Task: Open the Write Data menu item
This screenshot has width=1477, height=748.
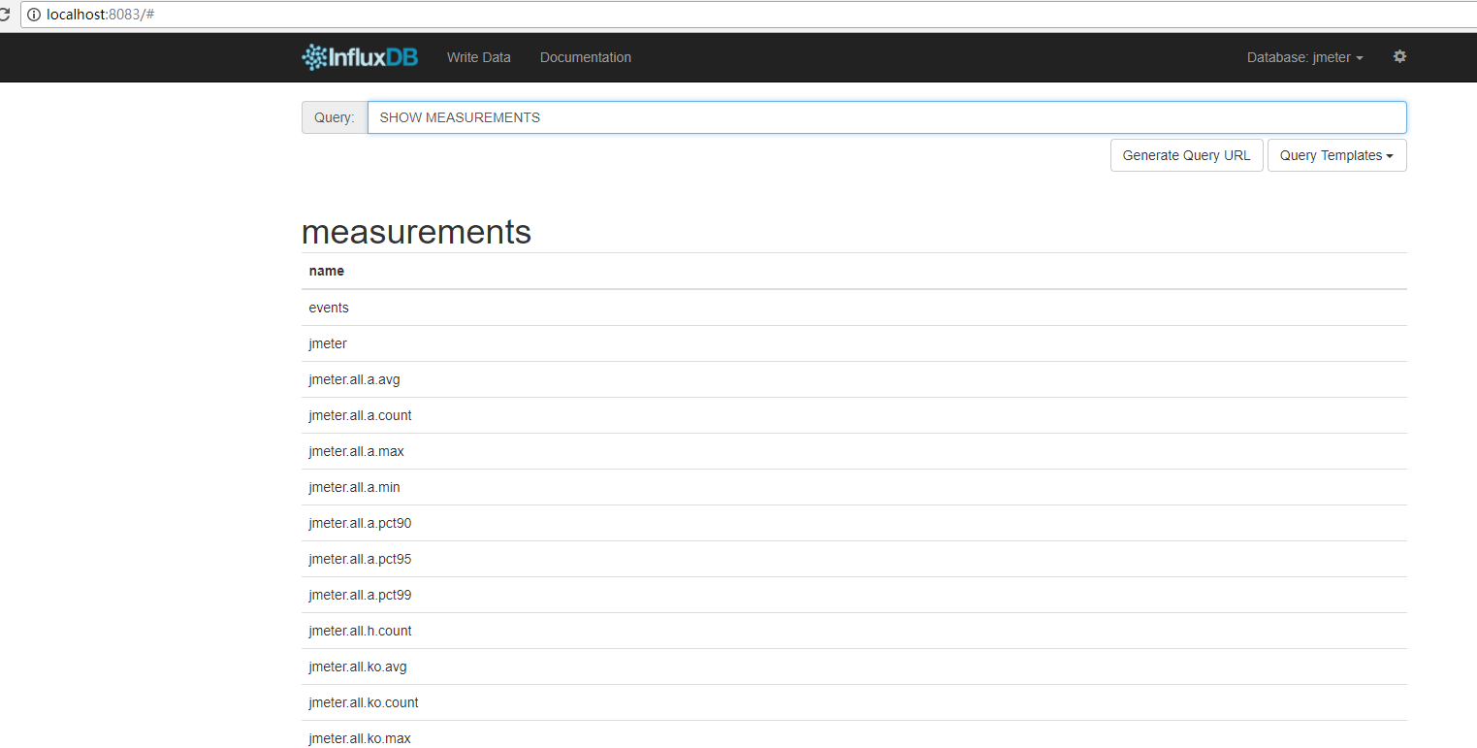Action: click(478, 57)
